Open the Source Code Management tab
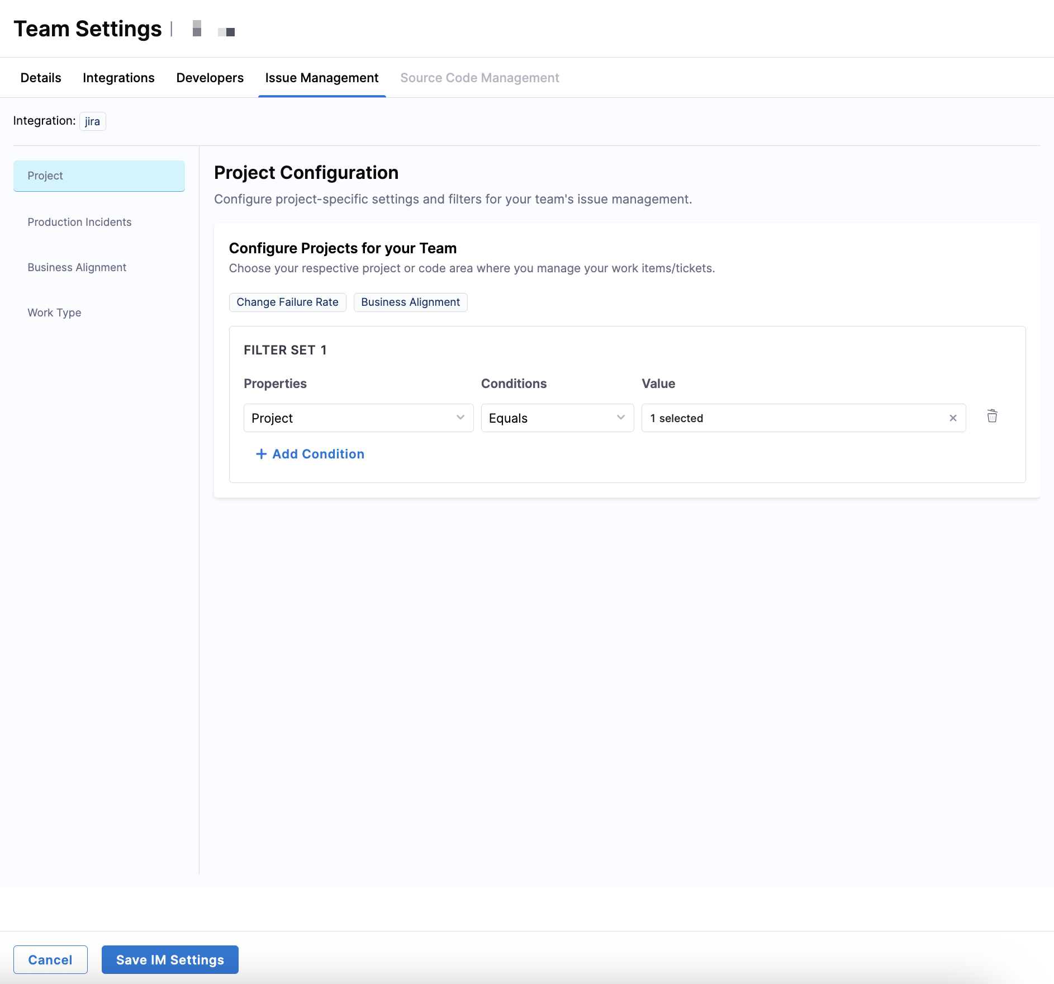The image size is (1054, 984). [479, 78]
